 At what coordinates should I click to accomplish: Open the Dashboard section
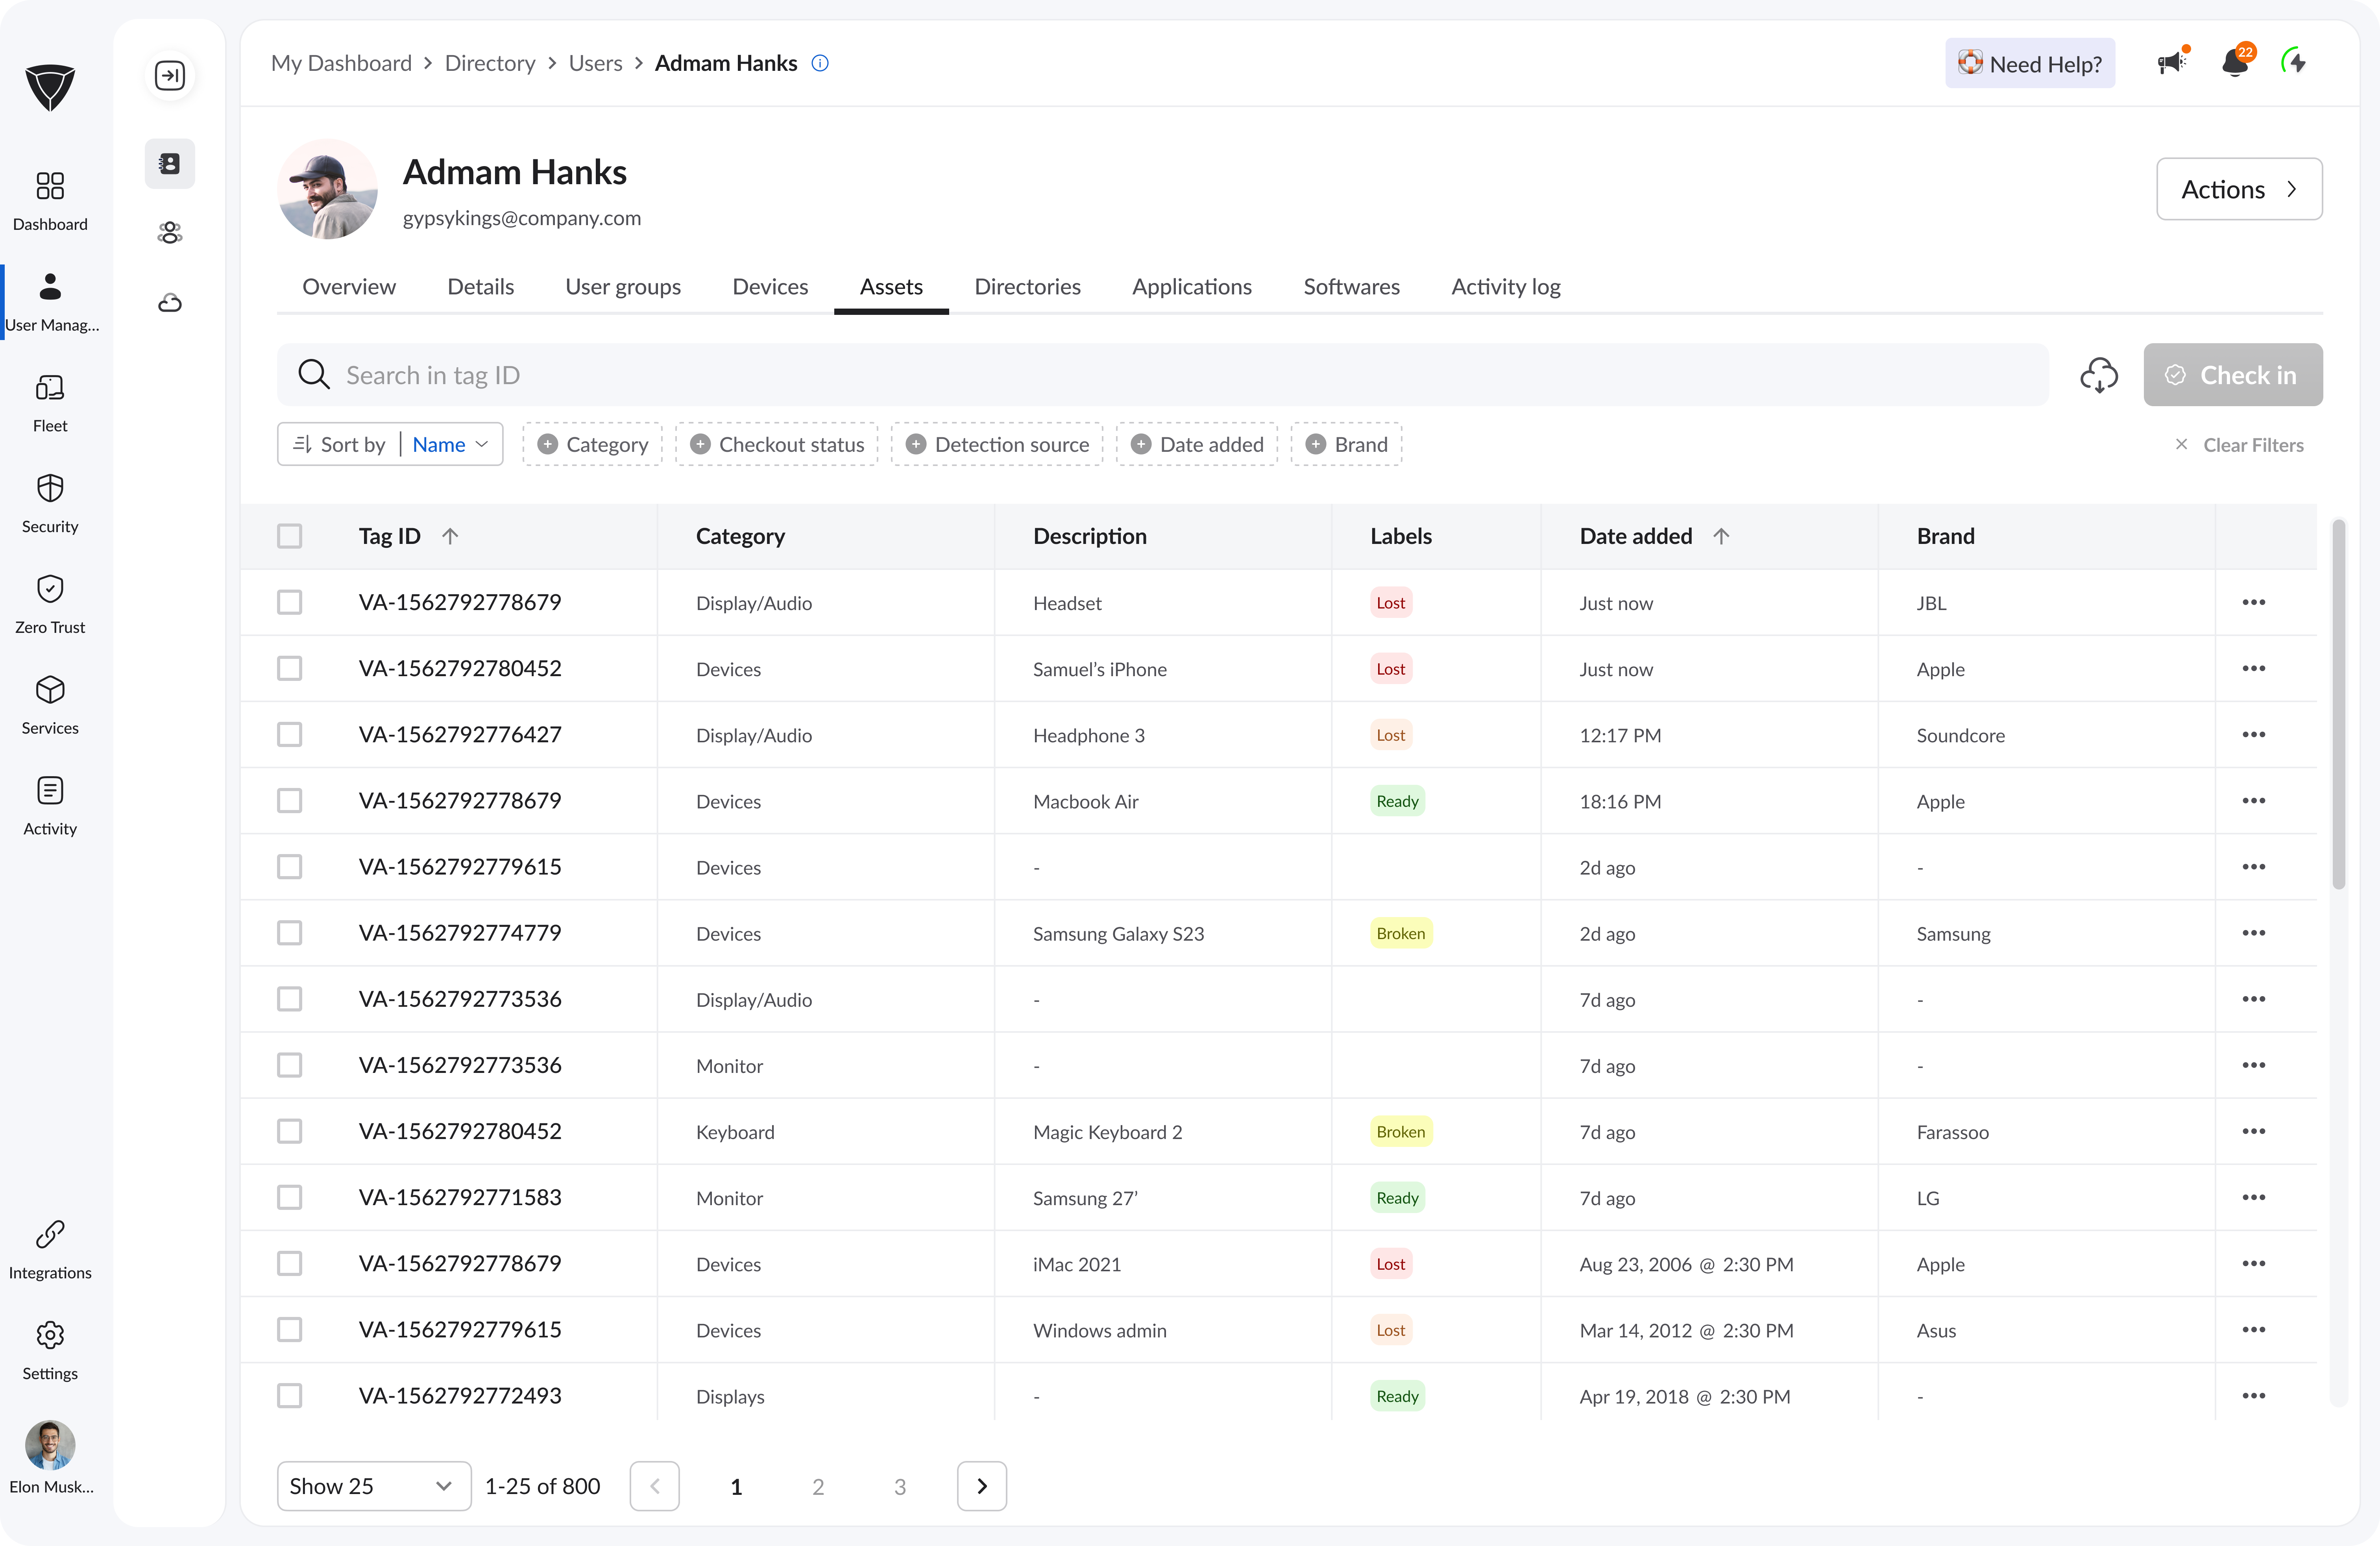click(x=50, y=201)
